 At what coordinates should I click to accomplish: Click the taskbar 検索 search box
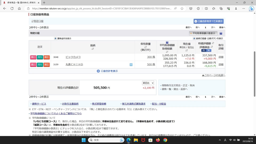click(106, 140)
